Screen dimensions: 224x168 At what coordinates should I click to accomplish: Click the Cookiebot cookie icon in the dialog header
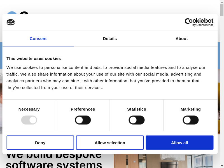(x=11, y=22)
